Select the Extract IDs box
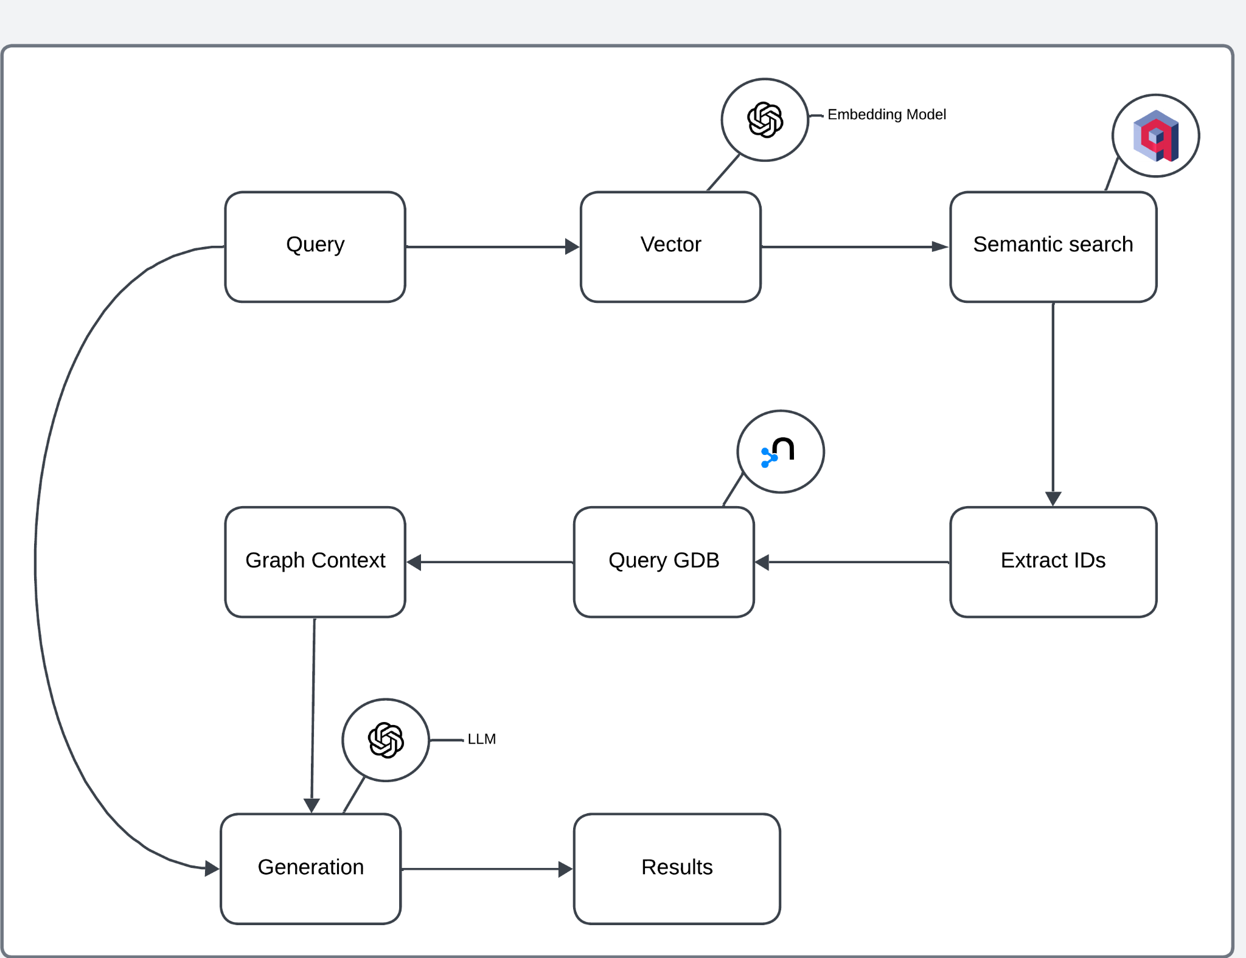This screenshot has height=958, width=1246. coord(1053,561)
